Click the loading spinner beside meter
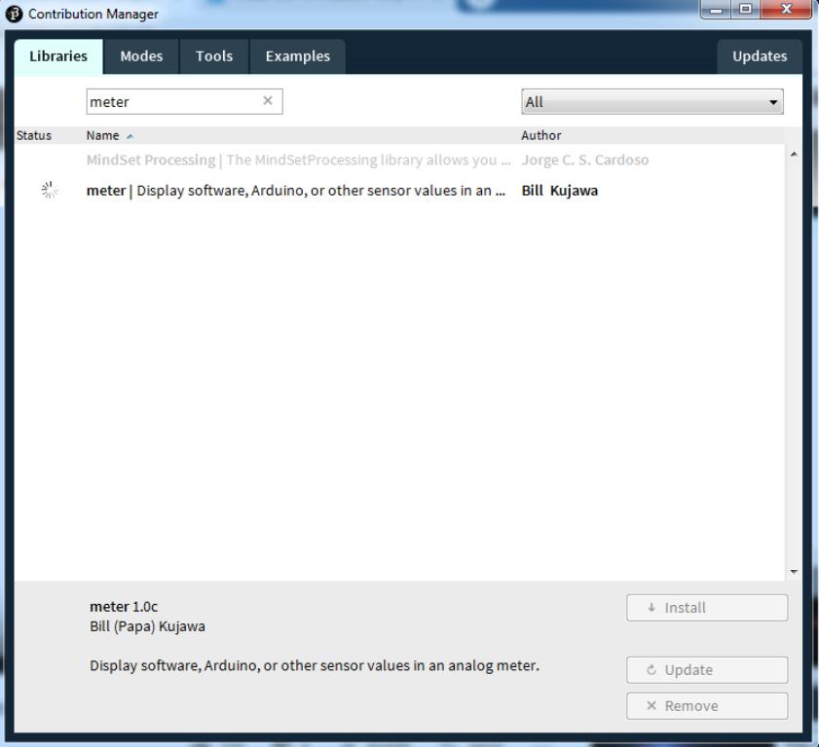 point(50,190)
